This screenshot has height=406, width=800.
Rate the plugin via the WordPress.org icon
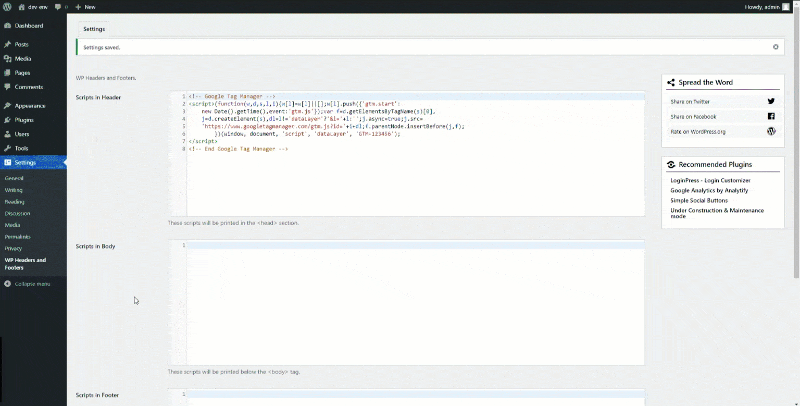771,131
